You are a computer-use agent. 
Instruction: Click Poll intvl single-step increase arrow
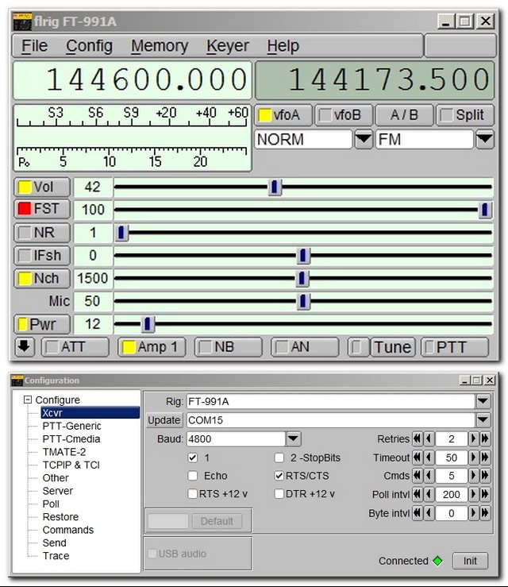click(474, 495)
